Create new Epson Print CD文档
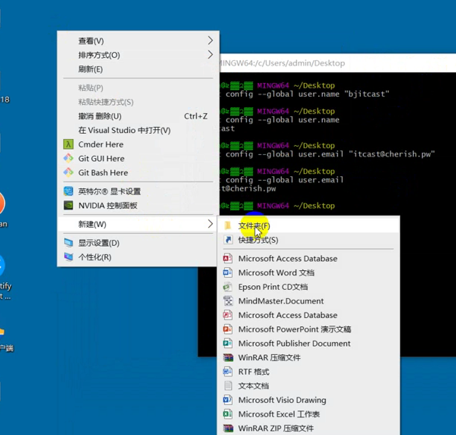This screenshot has height=435, width=456. point(308,287)
